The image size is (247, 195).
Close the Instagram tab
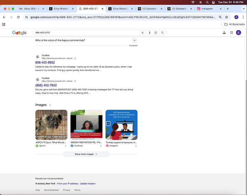(221, 9)
